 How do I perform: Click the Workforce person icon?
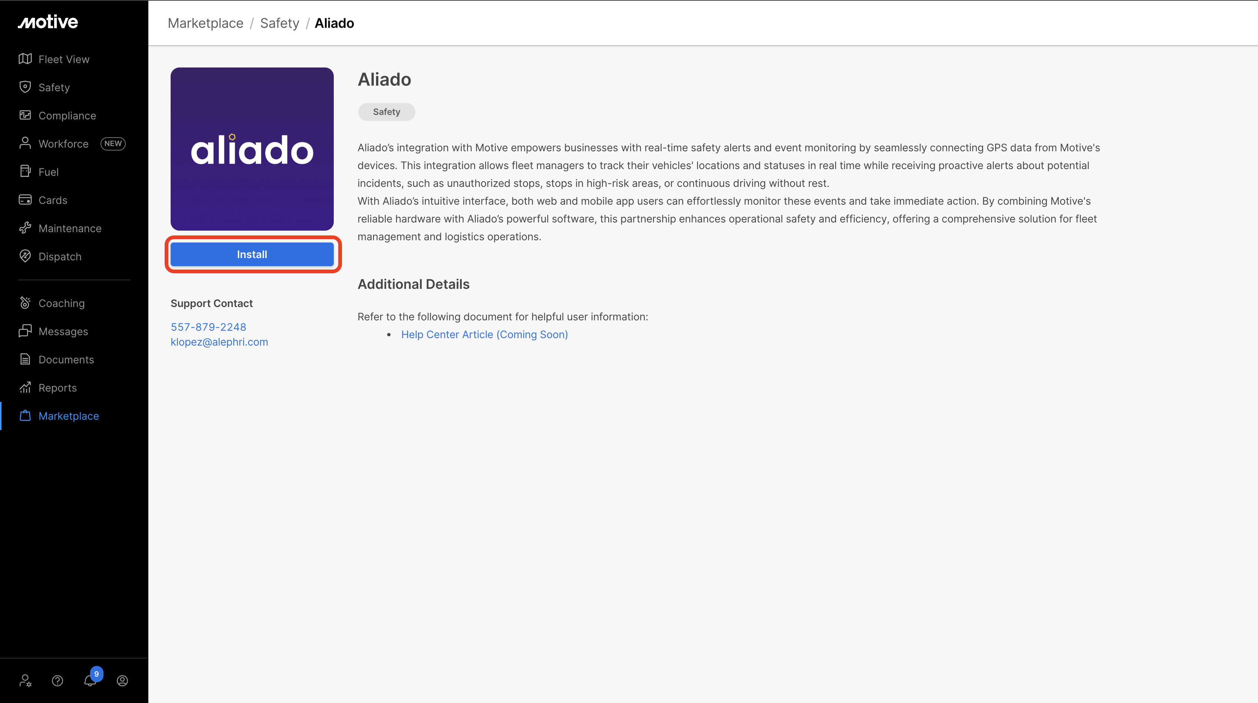point(25,143)
